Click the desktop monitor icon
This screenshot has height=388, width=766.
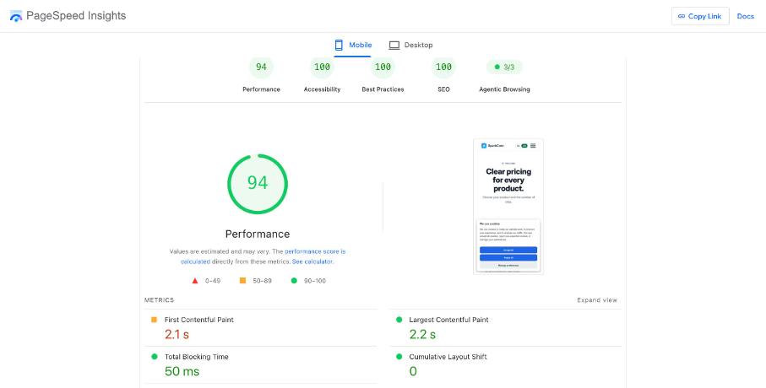[x=394, y=46]
